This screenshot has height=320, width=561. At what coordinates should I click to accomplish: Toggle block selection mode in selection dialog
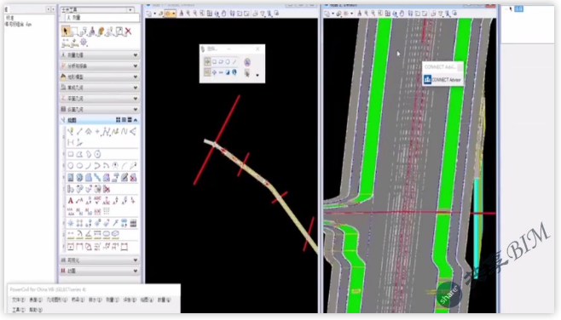(x=214, y=62)
